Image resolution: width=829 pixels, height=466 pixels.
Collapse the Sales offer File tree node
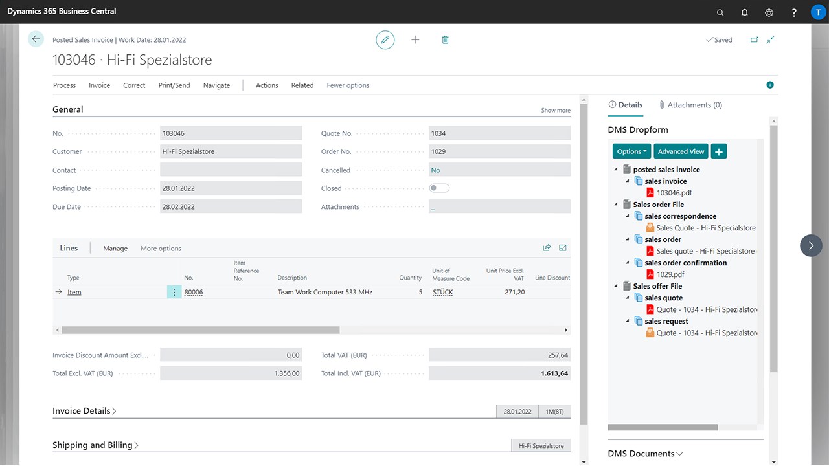616,286
